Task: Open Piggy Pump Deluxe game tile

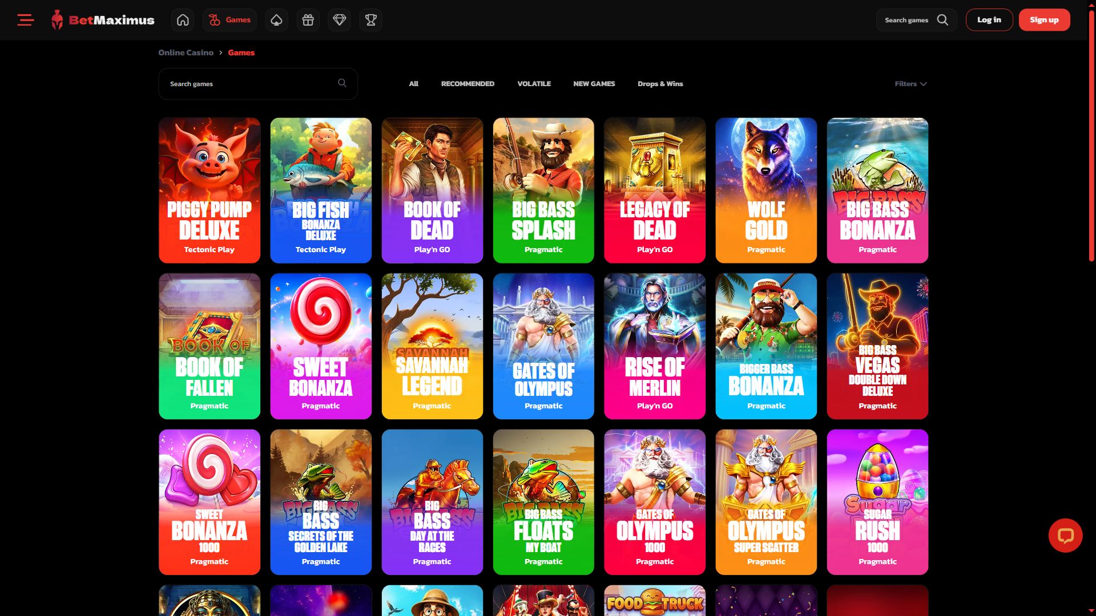Action: [x=209, y=191]
